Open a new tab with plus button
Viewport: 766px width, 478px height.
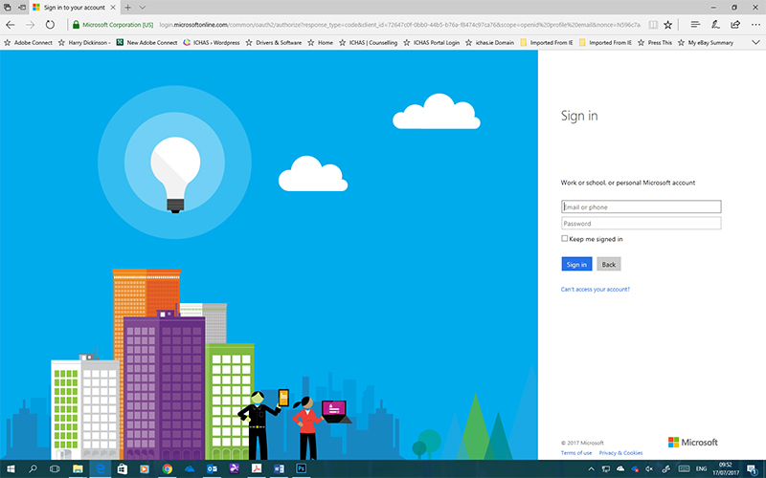pyautogui.click(x=127, y=7)
